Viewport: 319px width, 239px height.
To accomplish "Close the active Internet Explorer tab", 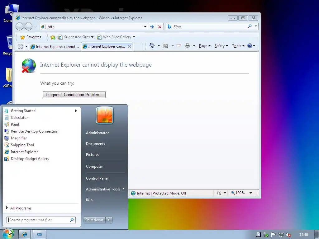I will (x=129, y=46).
